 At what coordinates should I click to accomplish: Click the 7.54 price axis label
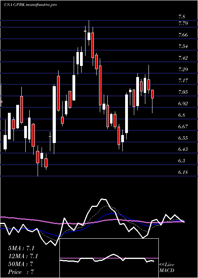click(x=183, y=46)
